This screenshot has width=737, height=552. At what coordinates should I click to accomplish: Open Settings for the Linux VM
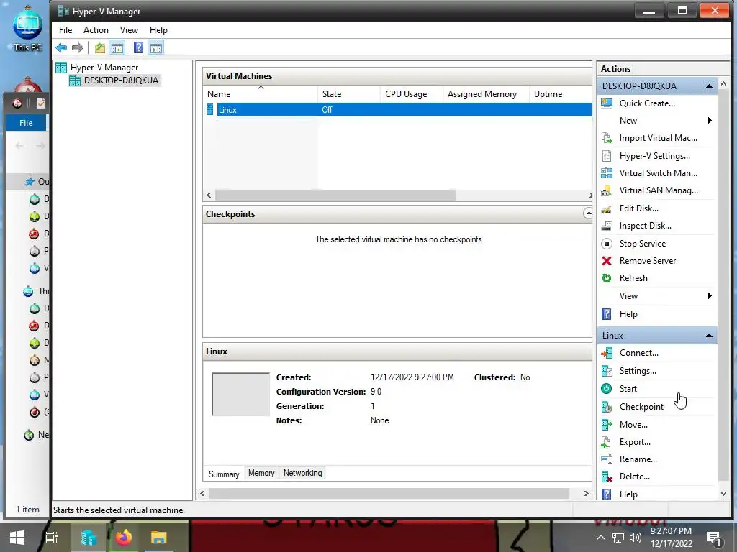pyautogui.click(x=638, y=371)
